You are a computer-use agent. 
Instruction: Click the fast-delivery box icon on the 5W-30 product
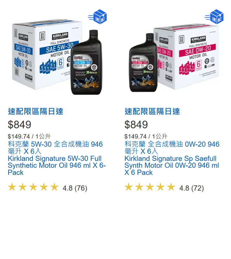tap(97, 17)
